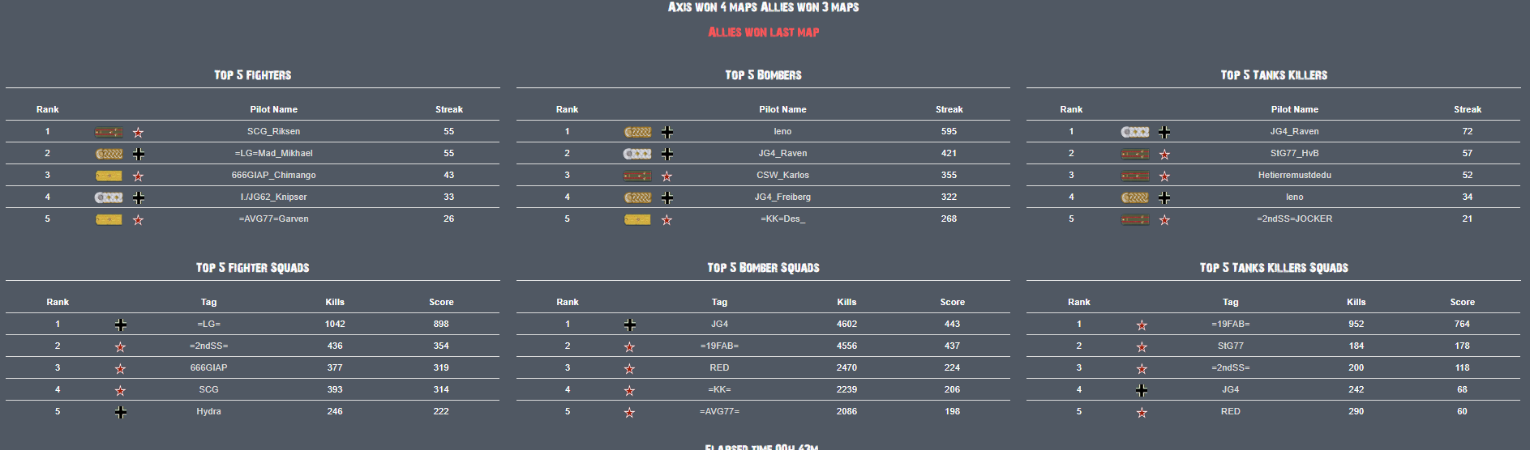Image resolution: width=1530 pixels, height=450 pixels.
Task: Click the cross icon beside JG4_Raven in Tank Killers
Action: point(1164,132)
